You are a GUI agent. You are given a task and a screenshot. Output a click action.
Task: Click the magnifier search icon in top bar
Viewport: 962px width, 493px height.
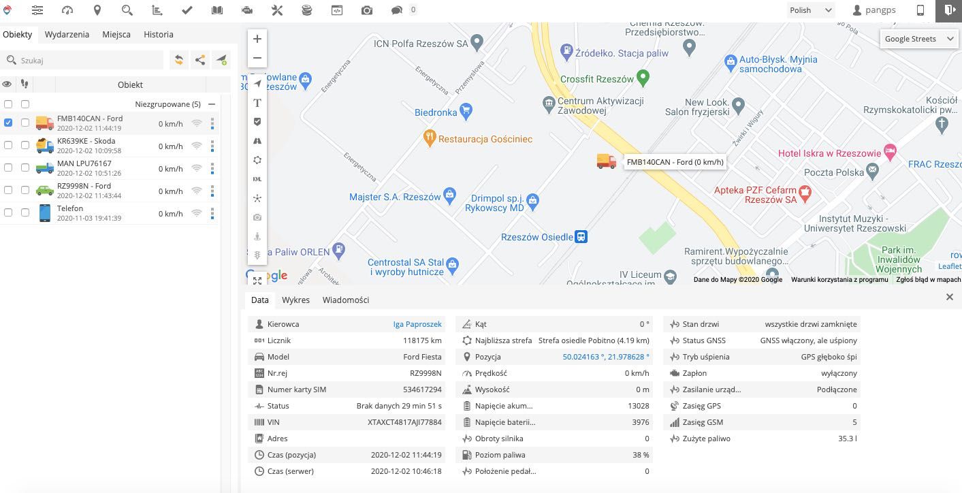click(127, 10)
